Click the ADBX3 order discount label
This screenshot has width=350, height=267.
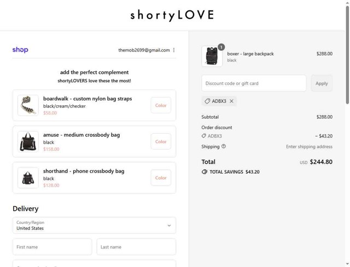215,136
